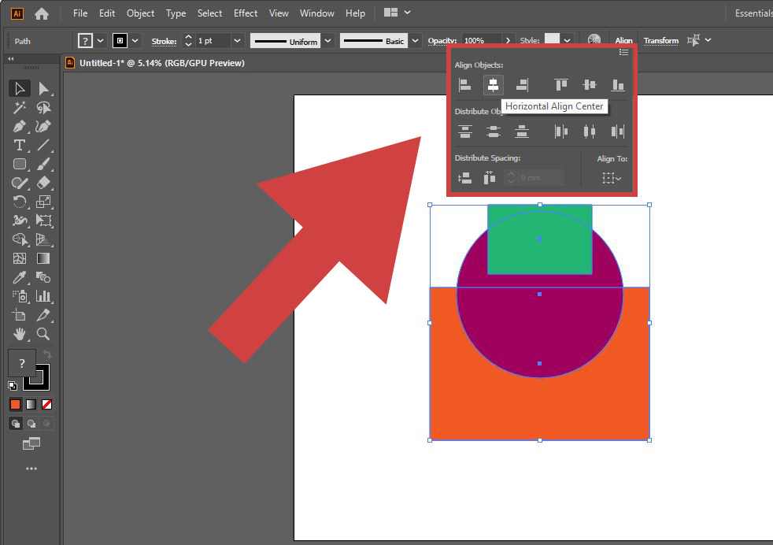The image size is (773, 545).
Task: Choose the Eraser tool
Action: pos(43,183)
